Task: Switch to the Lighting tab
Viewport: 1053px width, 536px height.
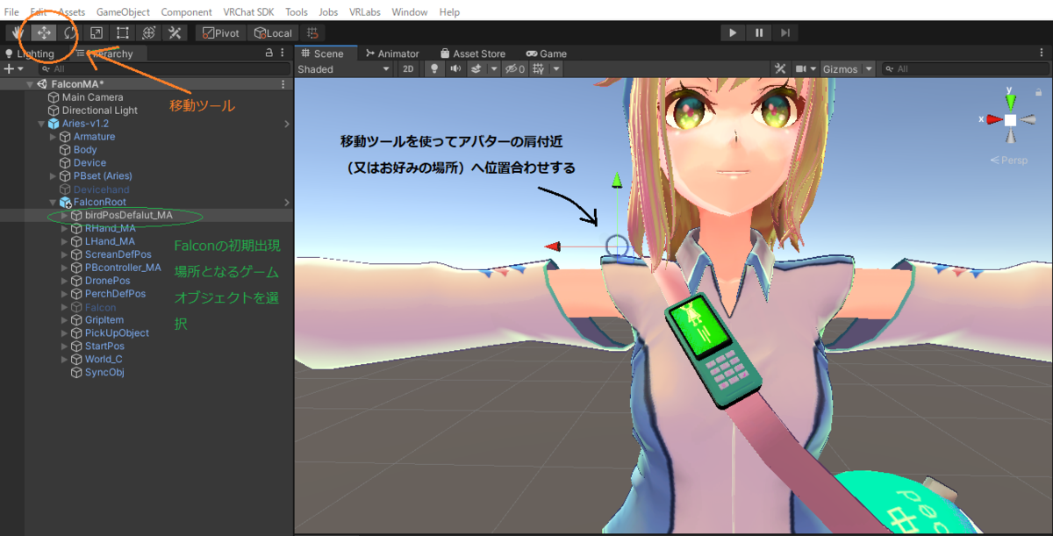Action: pos(30,54)
